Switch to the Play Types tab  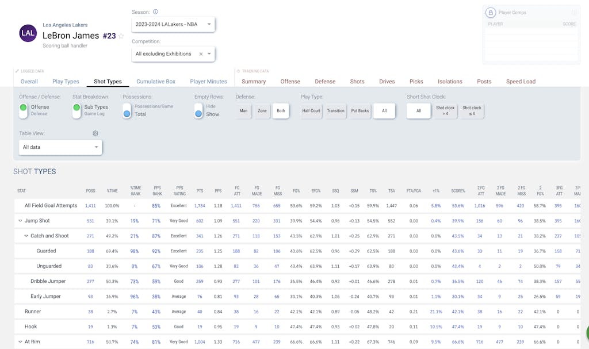pos(66,82)
